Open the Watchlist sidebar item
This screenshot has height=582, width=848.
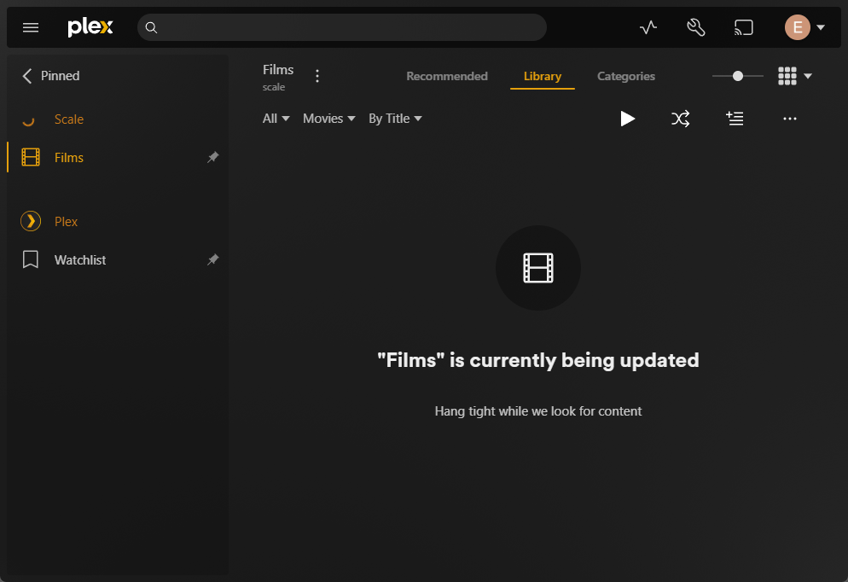(x=80, y=259)
